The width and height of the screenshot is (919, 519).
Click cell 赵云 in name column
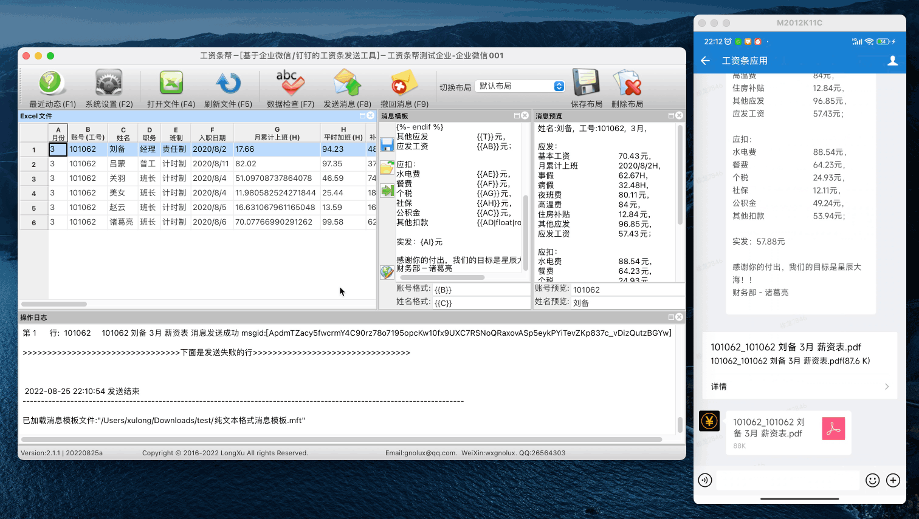tap(123, 208)
